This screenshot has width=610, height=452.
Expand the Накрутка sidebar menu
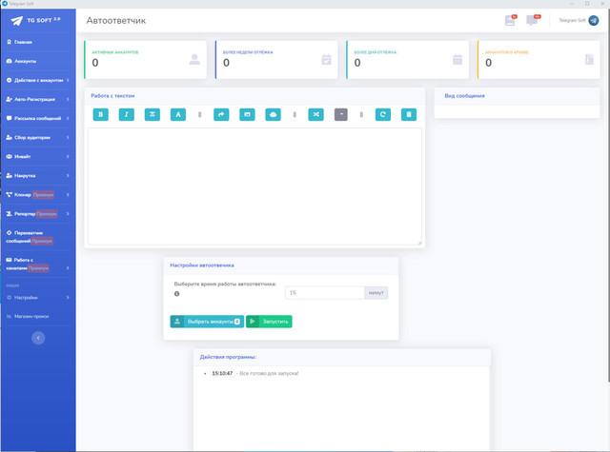pos(38,175)
